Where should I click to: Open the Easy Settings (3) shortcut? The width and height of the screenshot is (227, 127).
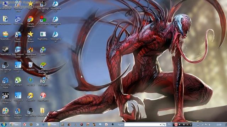coord(5,68)
